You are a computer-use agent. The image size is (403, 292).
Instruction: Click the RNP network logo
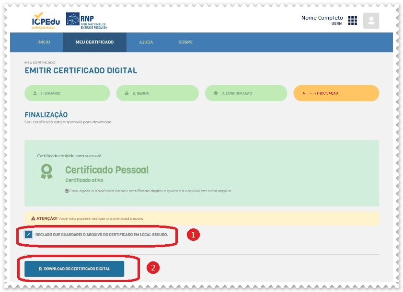pos(87,21)
